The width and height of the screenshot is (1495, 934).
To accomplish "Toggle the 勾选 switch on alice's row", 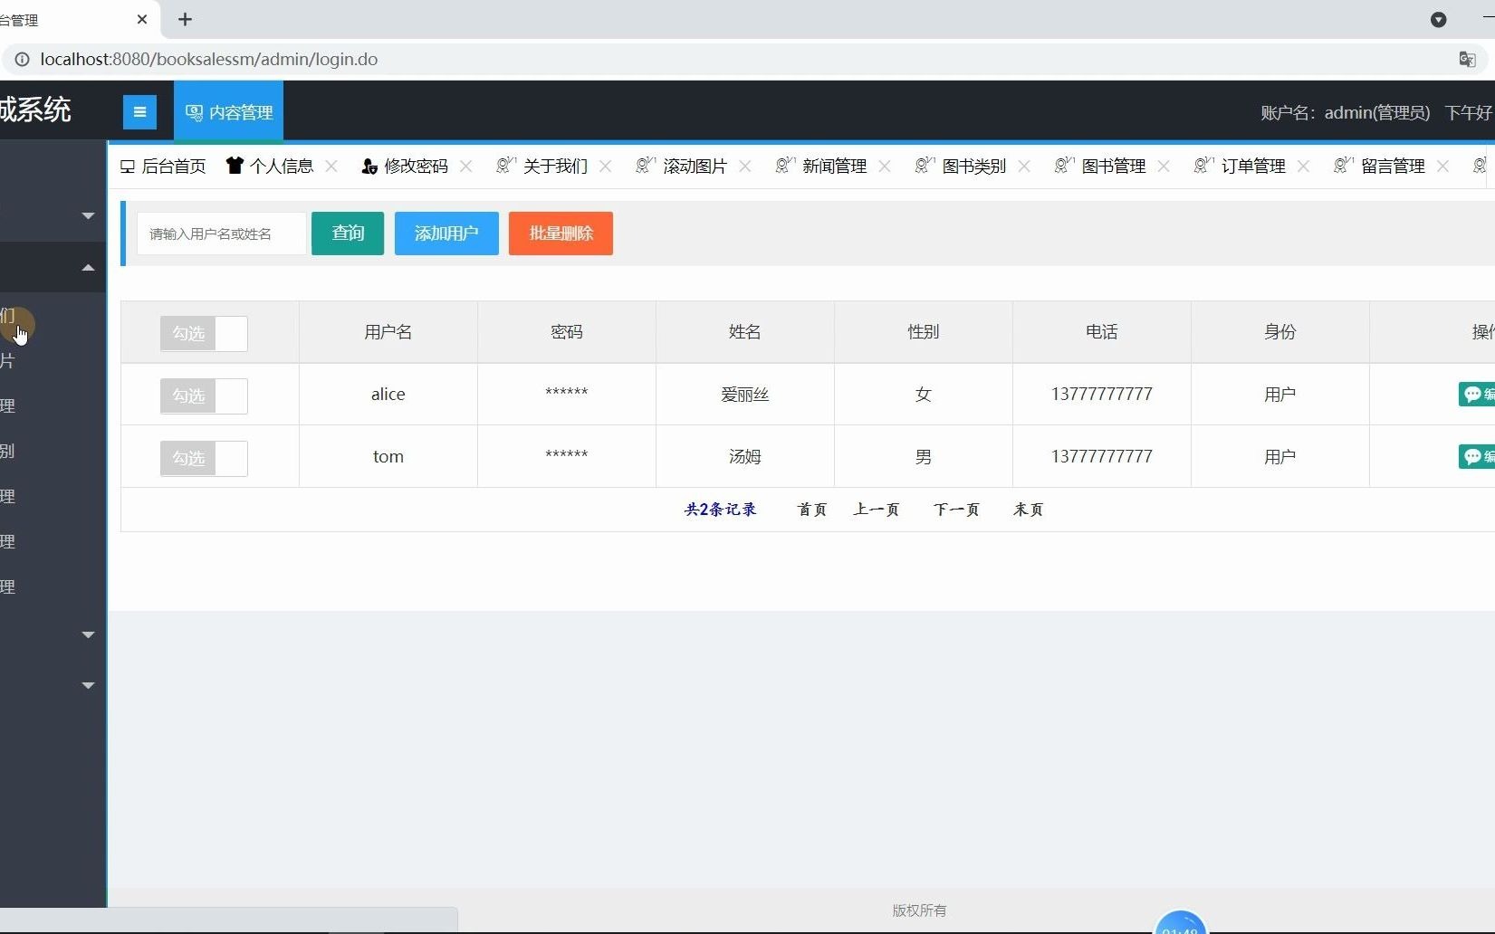I will [x=203, y=396].
